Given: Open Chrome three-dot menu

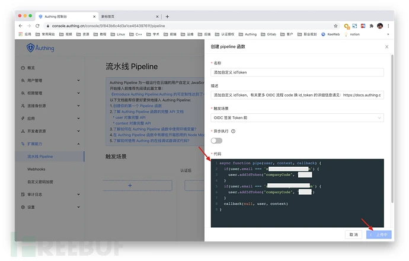Looking at the screenshot, I should (388, 26).
